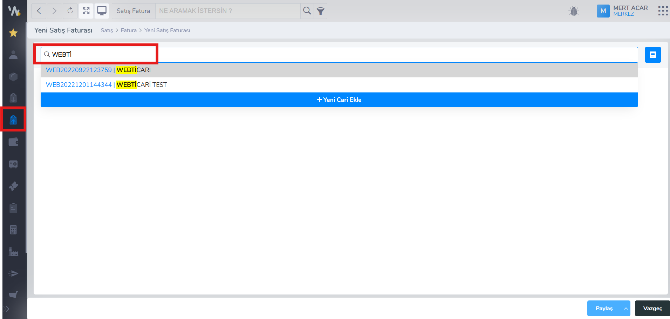Open the wallet icon in sidebar
The image size is (670, 319).
coord(13,142)
